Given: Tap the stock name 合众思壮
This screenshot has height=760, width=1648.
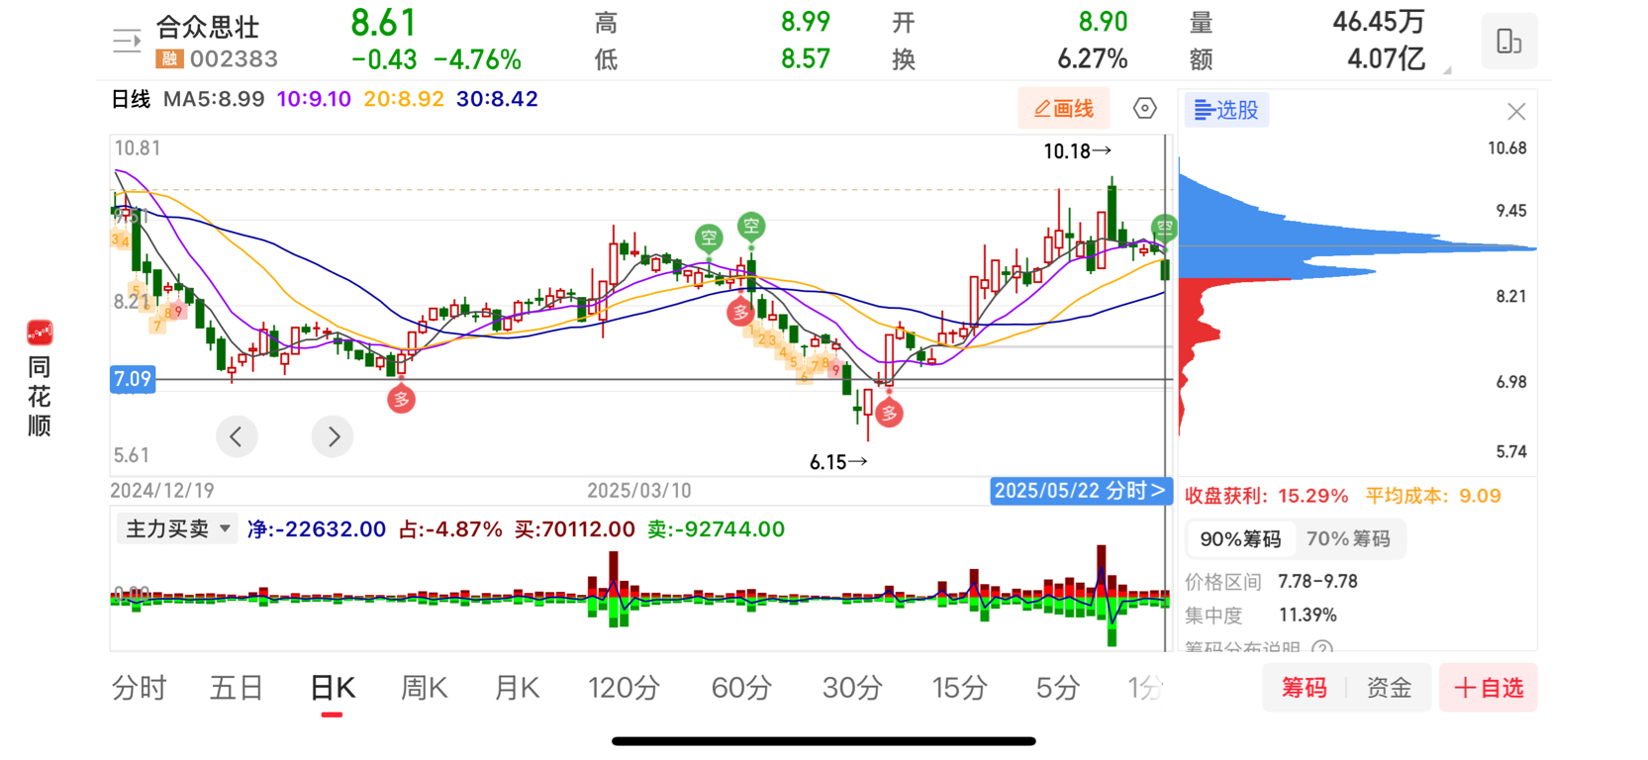Looking at the screenshot, I should tap(207, 27).
